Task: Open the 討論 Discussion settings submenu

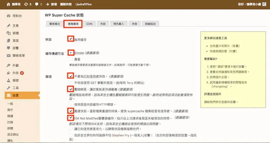Action: 10,122
